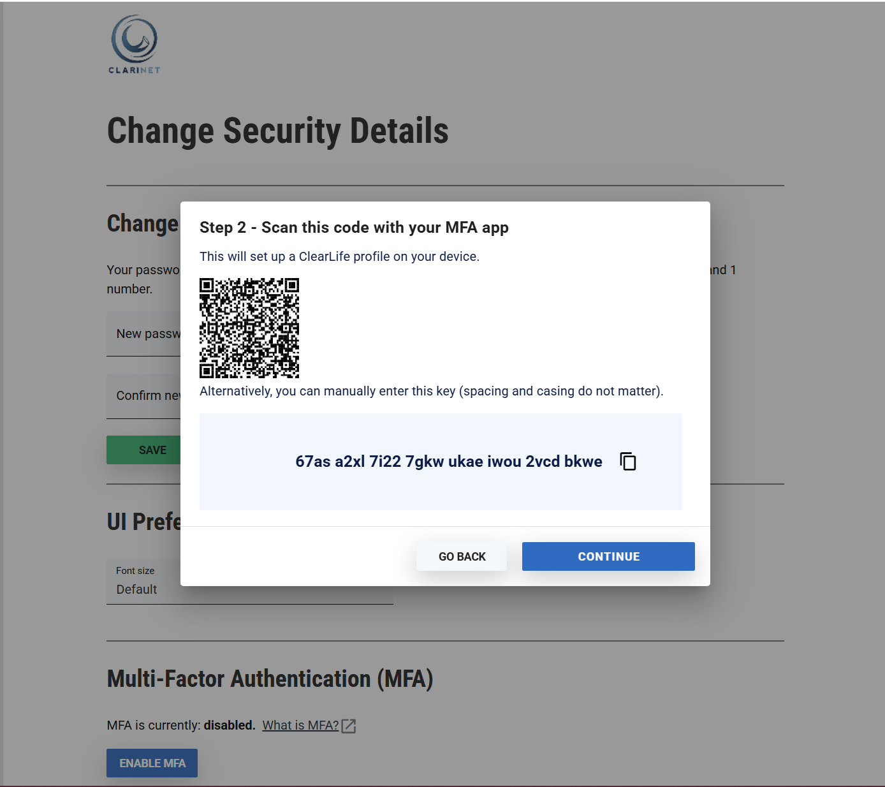Screen dimensions: 885x787
Task: Open the What is MFA? link
Action: [300, 726]
